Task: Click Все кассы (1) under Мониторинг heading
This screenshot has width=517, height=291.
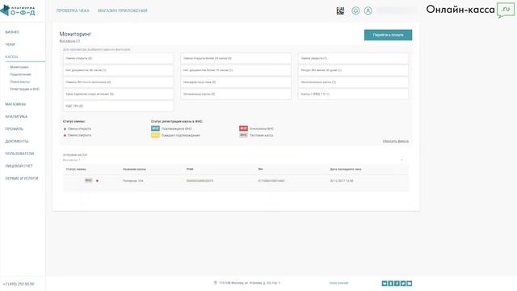Action: pyautogui.click(x=69, y=41)
